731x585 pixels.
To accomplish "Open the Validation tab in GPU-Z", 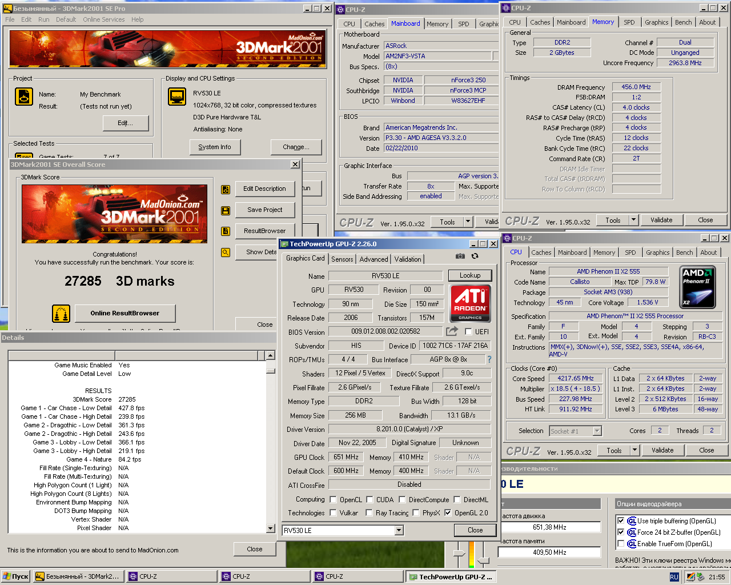I will coord(408,259).
